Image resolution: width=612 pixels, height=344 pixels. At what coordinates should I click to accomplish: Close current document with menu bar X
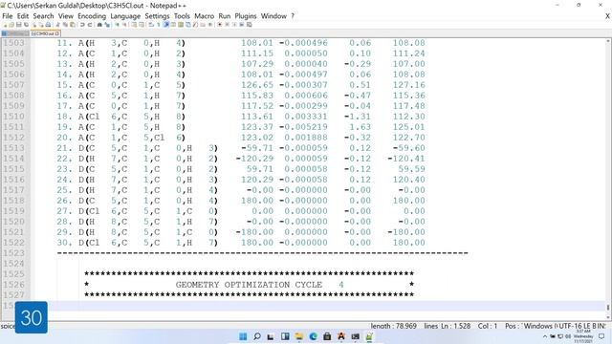tap(607, 16)
